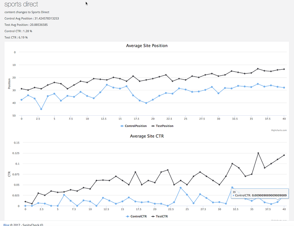The width and height of the screenshot is (294, 226).
Task: Open the Blog link in footer
Action: tap(6, 225)
